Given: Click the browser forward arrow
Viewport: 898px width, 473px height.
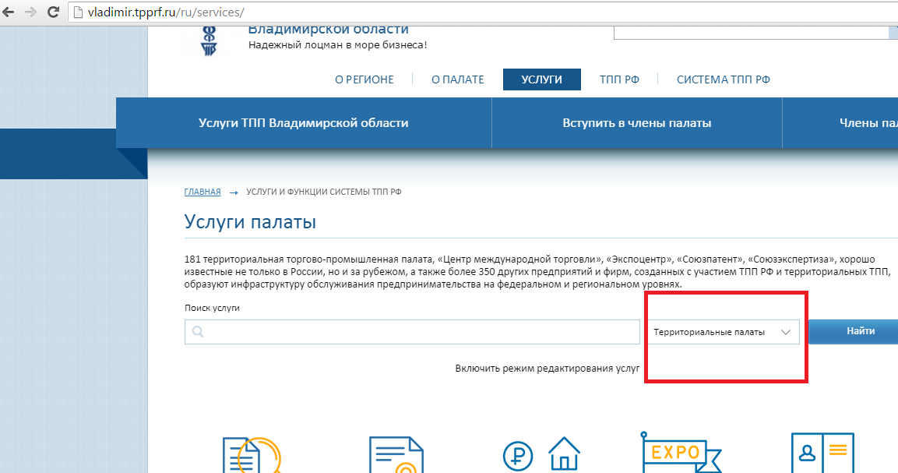Looking at the screenshot, I should click(x=30, y=12).
